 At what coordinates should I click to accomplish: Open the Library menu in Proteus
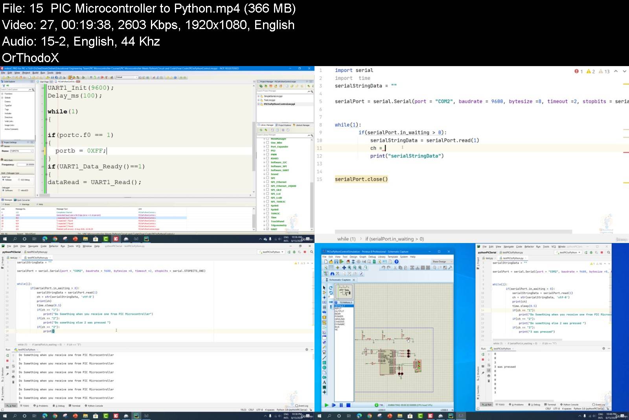click(382, 257)
